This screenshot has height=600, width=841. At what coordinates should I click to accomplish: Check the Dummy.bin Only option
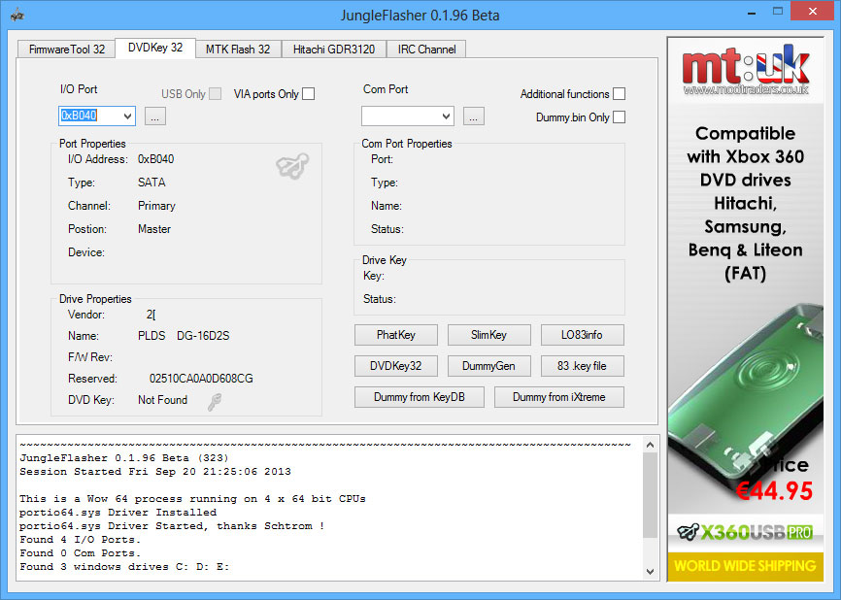pos(619,117)
